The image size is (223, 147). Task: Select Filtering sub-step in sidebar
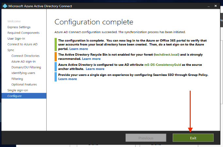[17, 79]
